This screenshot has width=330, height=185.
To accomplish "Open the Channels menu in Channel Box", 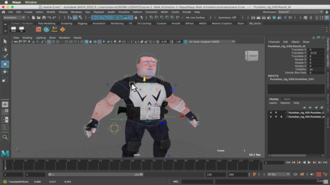I will click(x=274, y=42).
